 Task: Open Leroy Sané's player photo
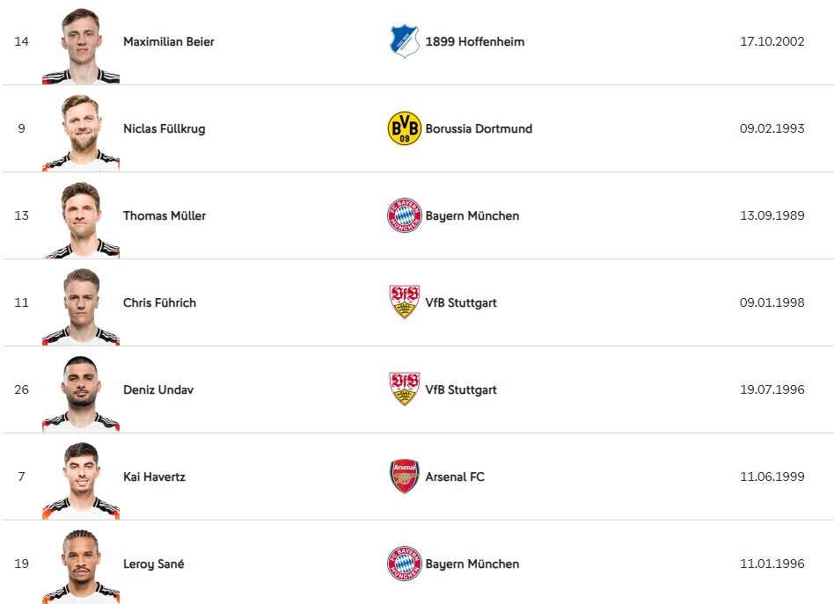click(81, 567)
